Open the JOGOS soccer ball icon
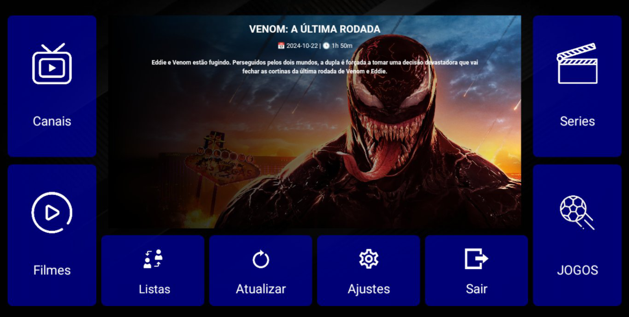Viewport: 629px width, 317px height. [x=577, y=212]
